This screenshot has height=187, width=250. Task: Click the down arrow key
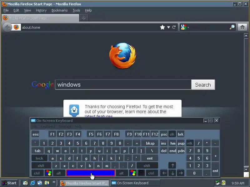[x=172, y=173]
